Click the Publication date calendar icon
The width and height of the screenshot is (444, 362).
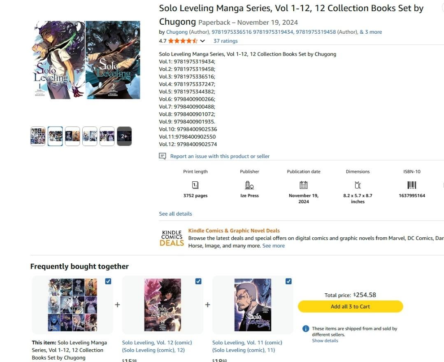point(304,185)
